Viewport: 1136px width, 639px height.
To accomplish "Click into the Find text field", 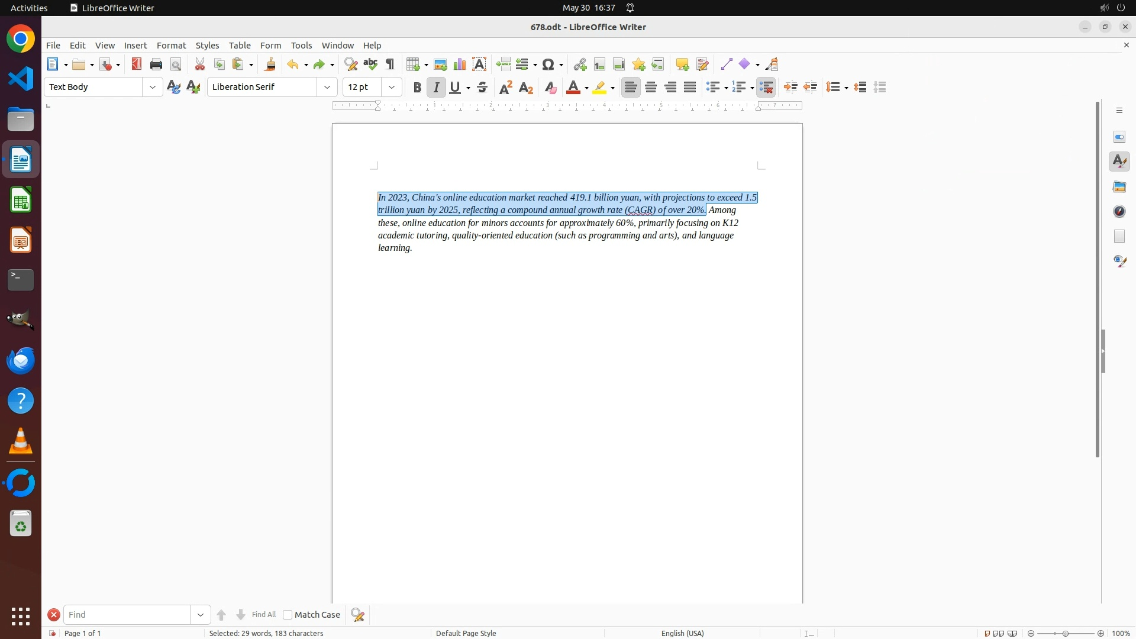I will point(127,615).
